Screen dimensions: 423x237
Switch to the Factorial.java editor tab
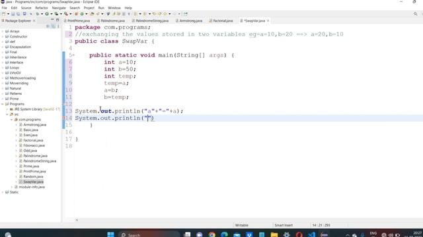(x=221, y=20)
